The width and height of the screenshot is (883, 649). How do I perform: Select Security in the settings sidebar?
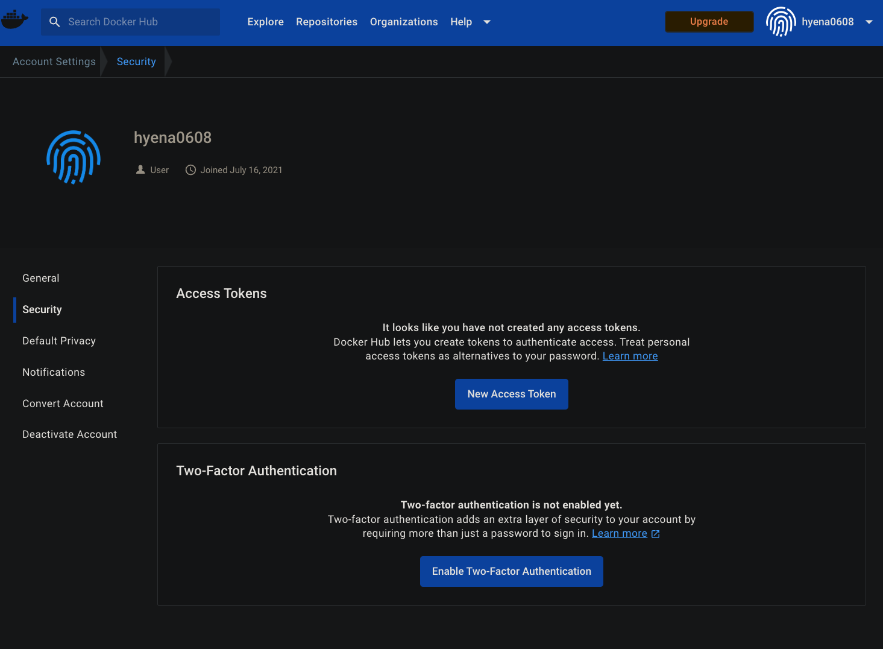(x=42, y=309)
